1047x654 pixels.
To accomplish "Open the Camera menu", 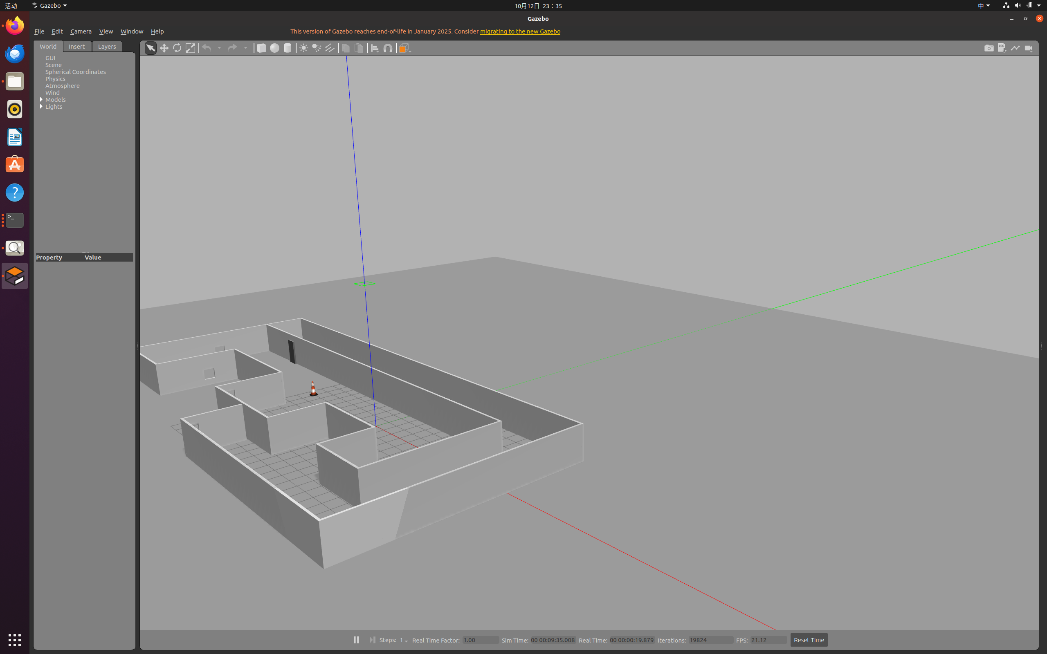I will point(81,31).
